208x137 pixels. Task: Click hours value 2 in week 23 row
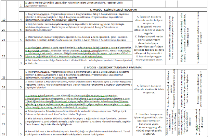pos(21,78)
